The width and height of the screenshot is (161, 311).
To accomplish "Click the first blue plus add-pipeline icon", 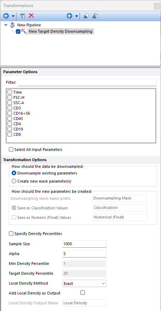I will pyautogui.click(x=6, y=16).
